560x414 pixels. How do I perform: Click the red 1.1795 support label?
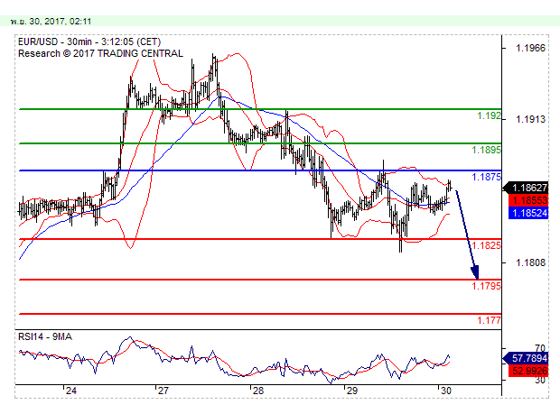click(x=486, y=286)
